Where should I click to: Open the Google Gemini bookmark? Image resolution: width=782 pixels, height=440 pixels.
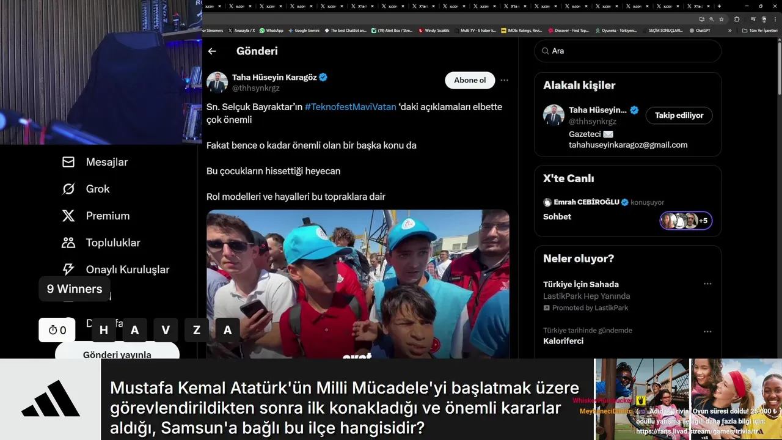304,30
